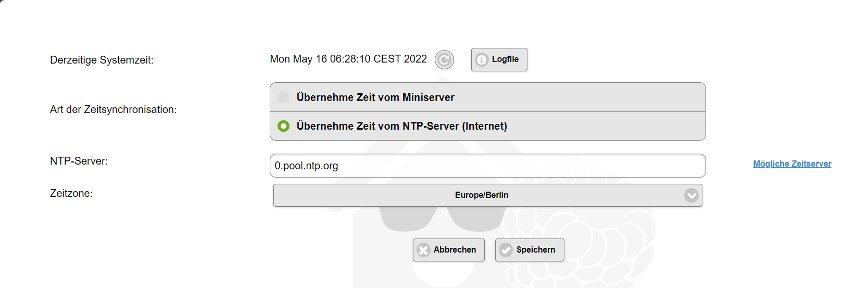The width and height of the screenshot is (856, 288).
Task: Click the checkmark icon on Speichern
Action: [506, 250]
